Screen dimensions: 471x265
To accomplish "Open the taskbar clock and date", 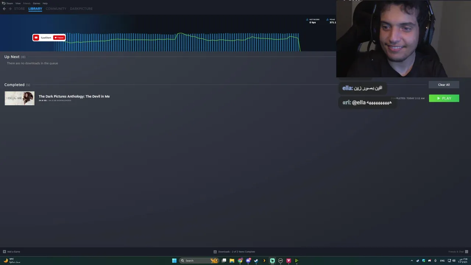I will tap(463, 261).
